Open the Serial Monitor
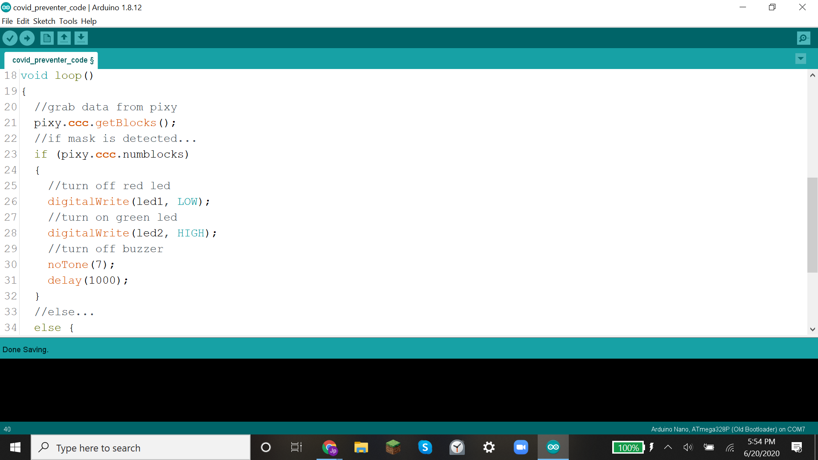The image size is (818, 460). click(803, 38)
